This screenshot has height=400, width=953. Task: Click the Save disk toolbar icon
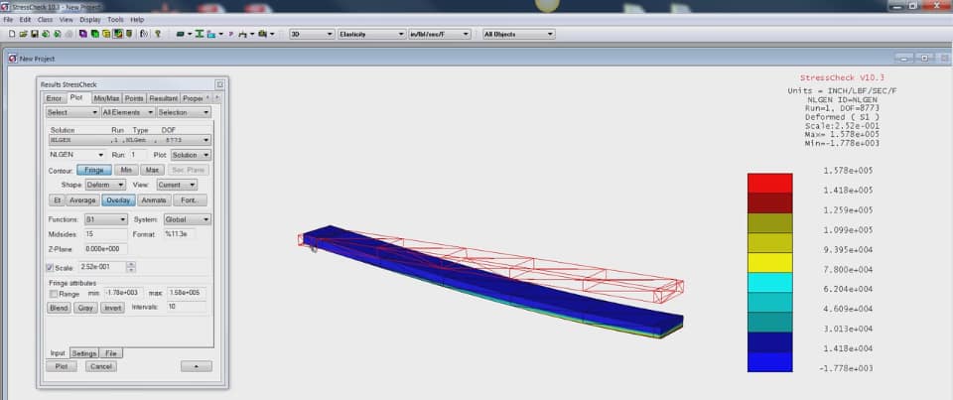[x=33, y=34]
